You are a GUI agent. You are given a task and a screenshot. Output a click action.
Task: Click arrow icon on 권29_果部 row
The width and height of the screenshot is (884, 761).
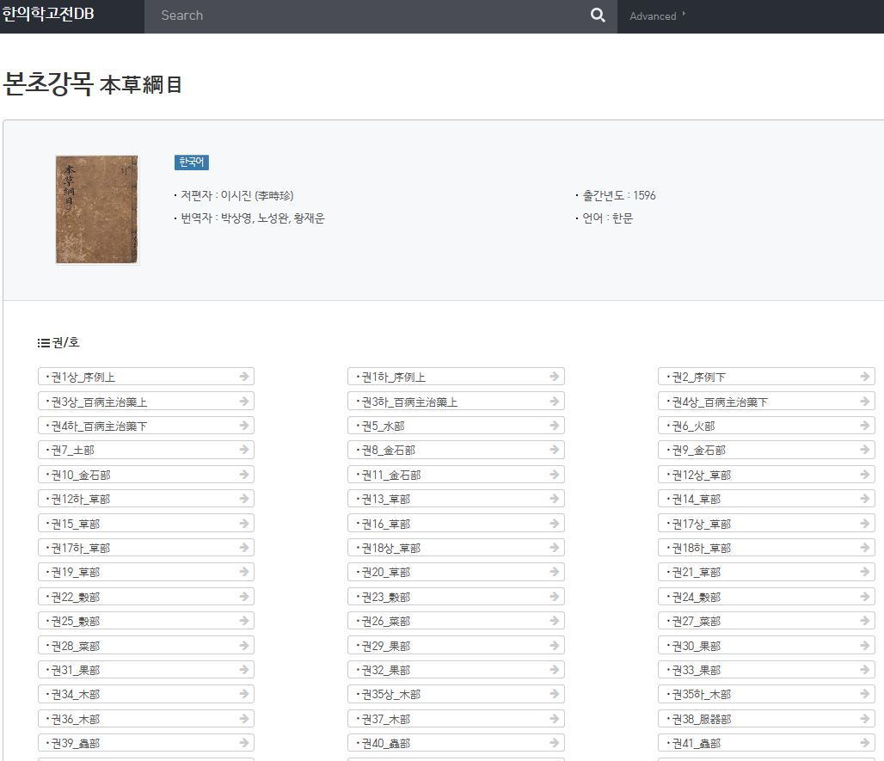tap(555, 646)
